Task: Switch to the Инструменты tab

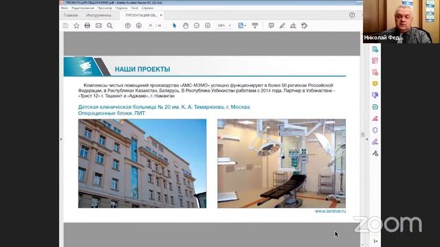Action: pyautogui.click(x=98, y=15)
